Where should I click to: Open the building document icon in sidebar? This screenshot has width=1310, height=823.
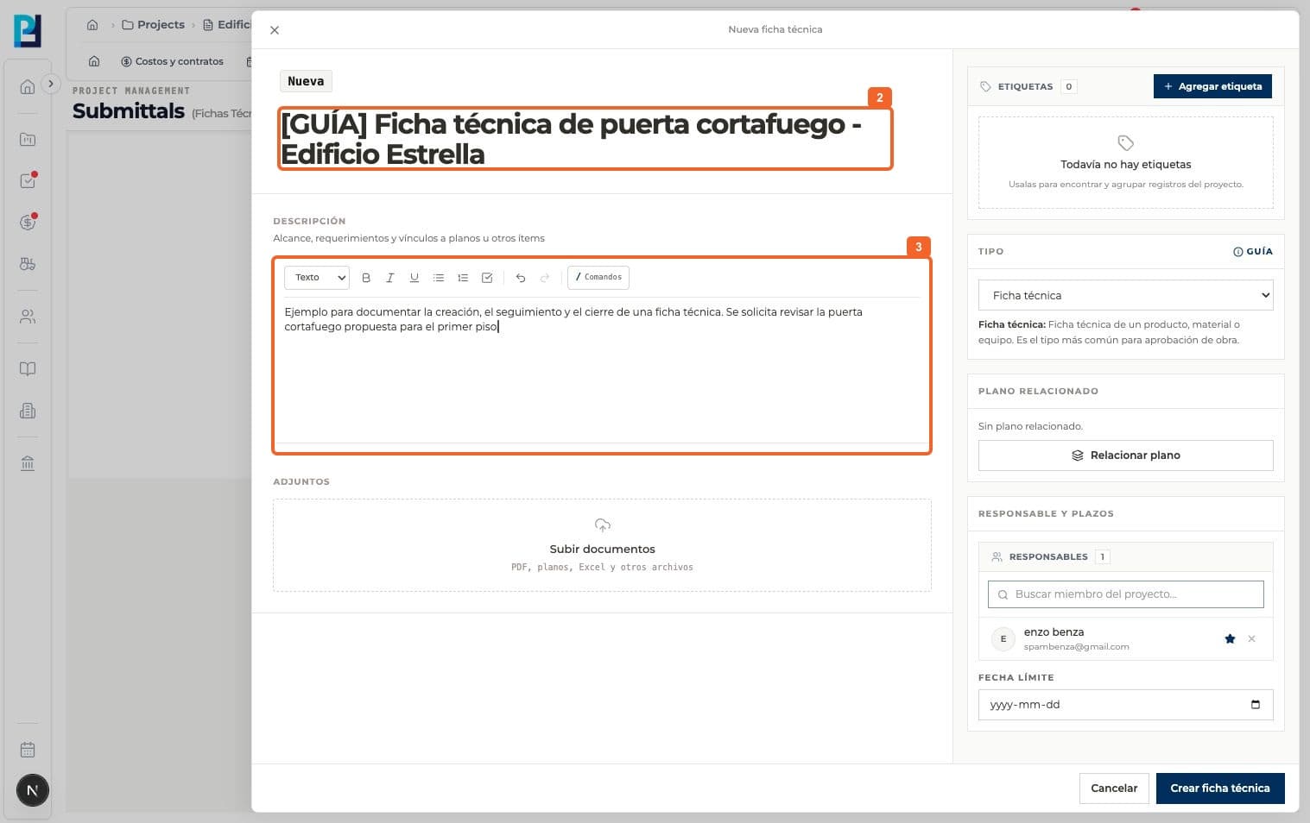(x=28, y=411)
